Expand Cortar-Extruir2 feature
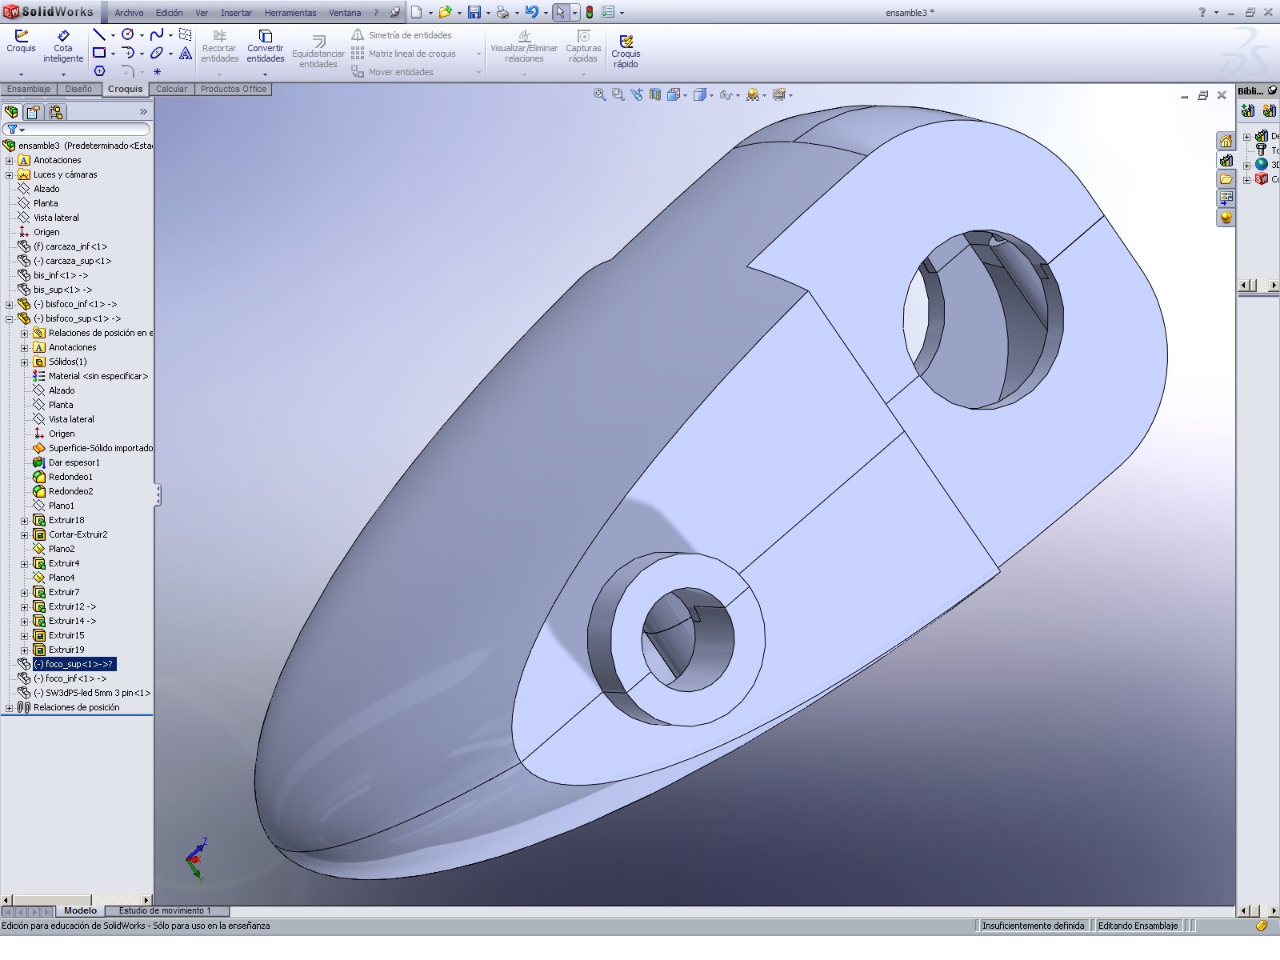 point(24,534)
